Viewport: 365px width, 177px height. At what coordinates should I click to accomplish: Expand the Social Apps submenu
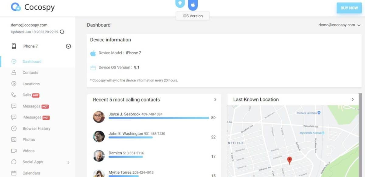coord(32,162)
